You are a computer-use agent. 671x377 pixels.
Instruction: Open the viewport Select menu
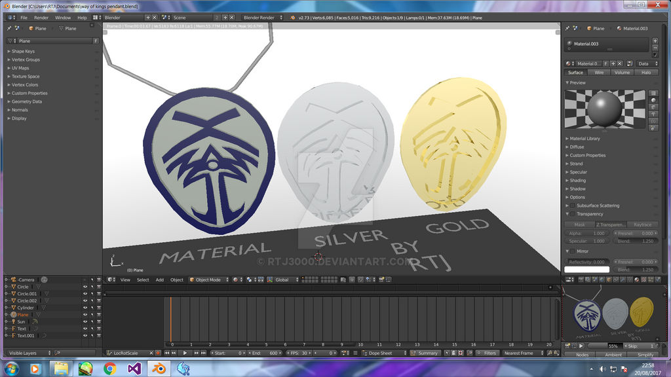coord(143,279)
